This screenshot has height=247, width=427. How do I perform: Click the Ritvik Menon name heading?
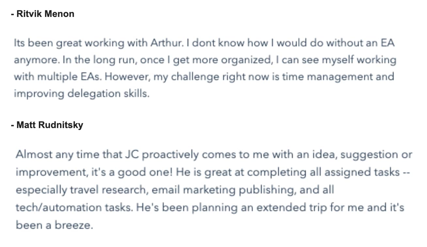tap(42, 14)
